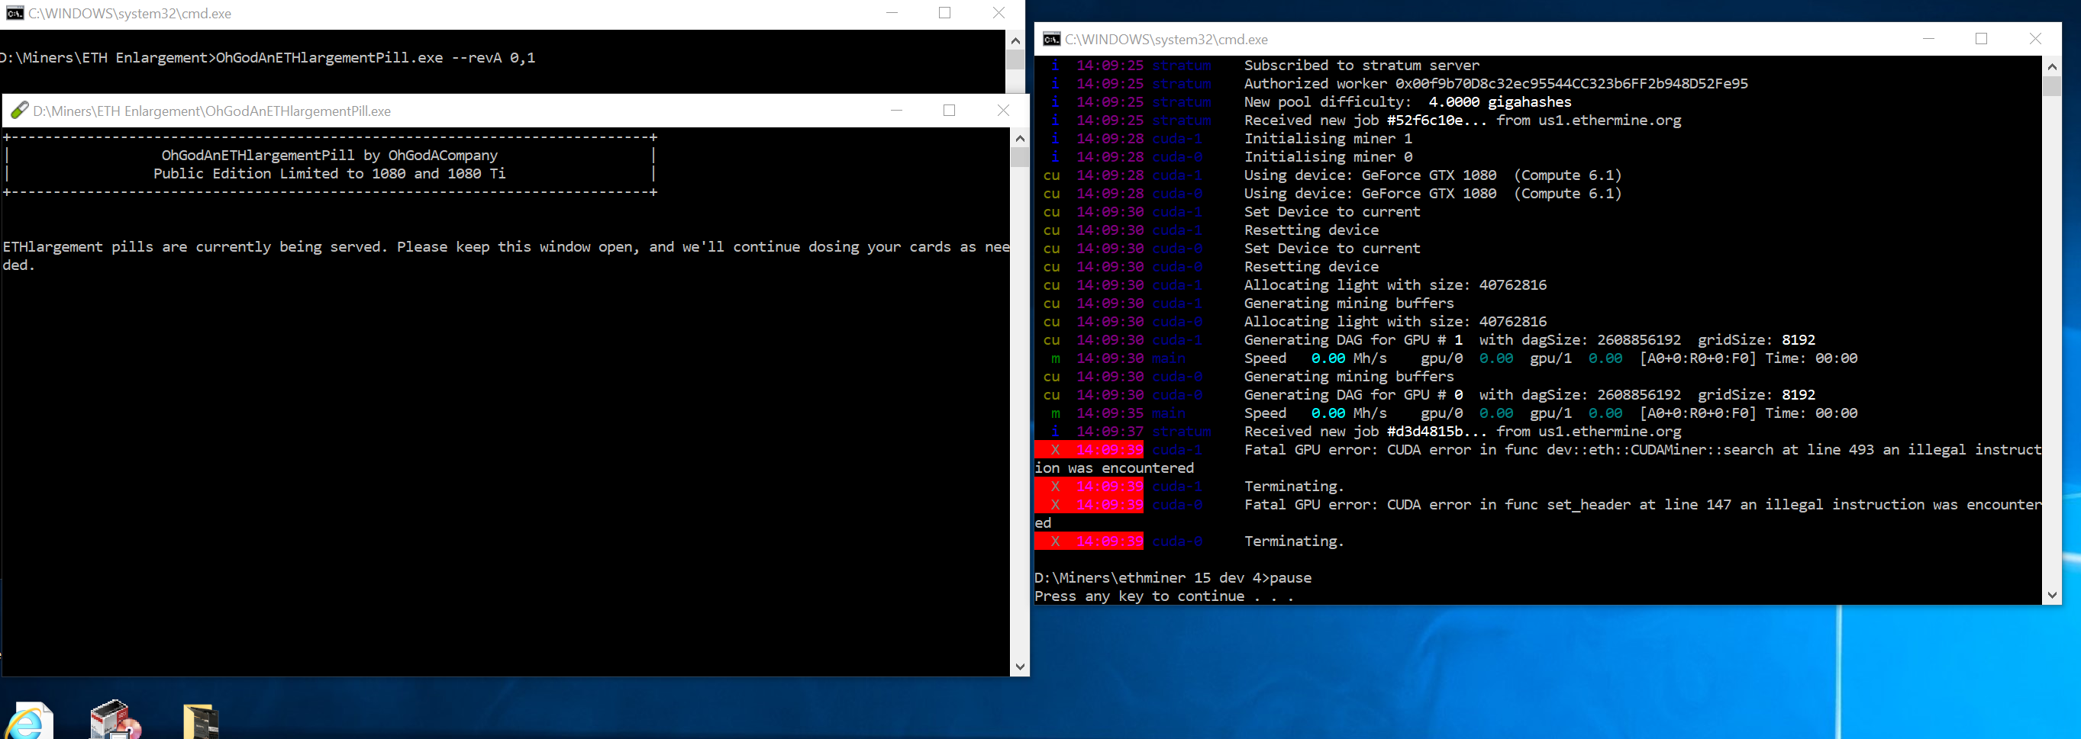Viewport: 2081px width, 739px height.
Task: Click scroll-up arrow in ethminer window scrollbar
Action: click(x=2052, y=66)
